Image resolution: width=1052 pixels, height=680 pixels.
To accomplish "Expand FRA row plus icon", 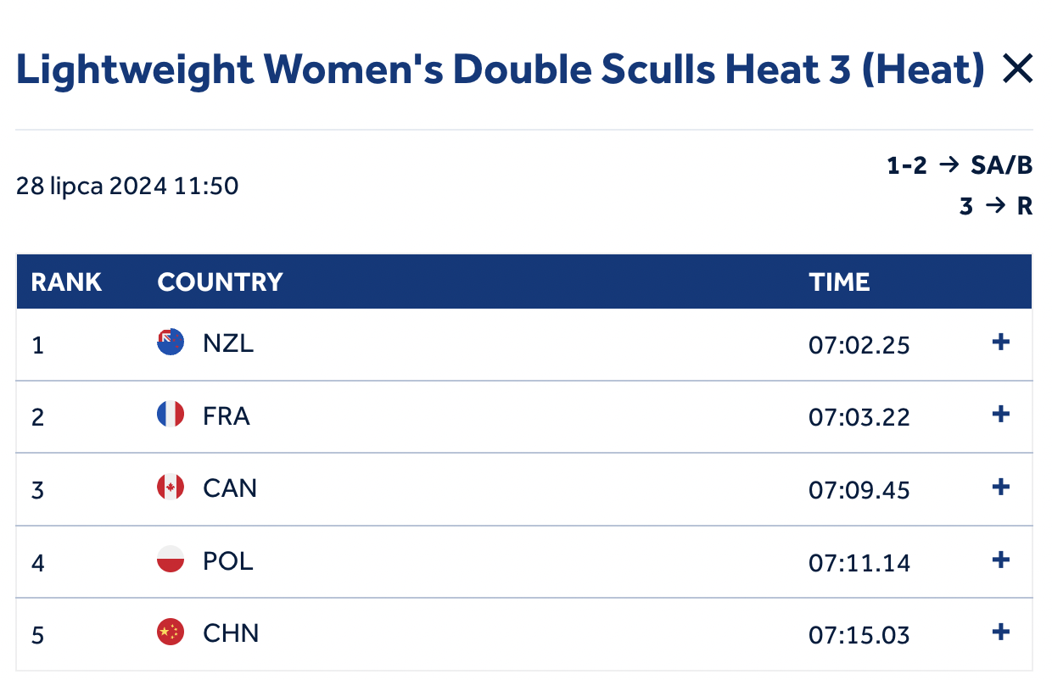I will coord(1001,414).
